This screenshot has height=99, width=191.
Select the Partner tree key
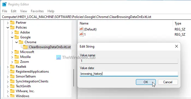coord(21,23)
